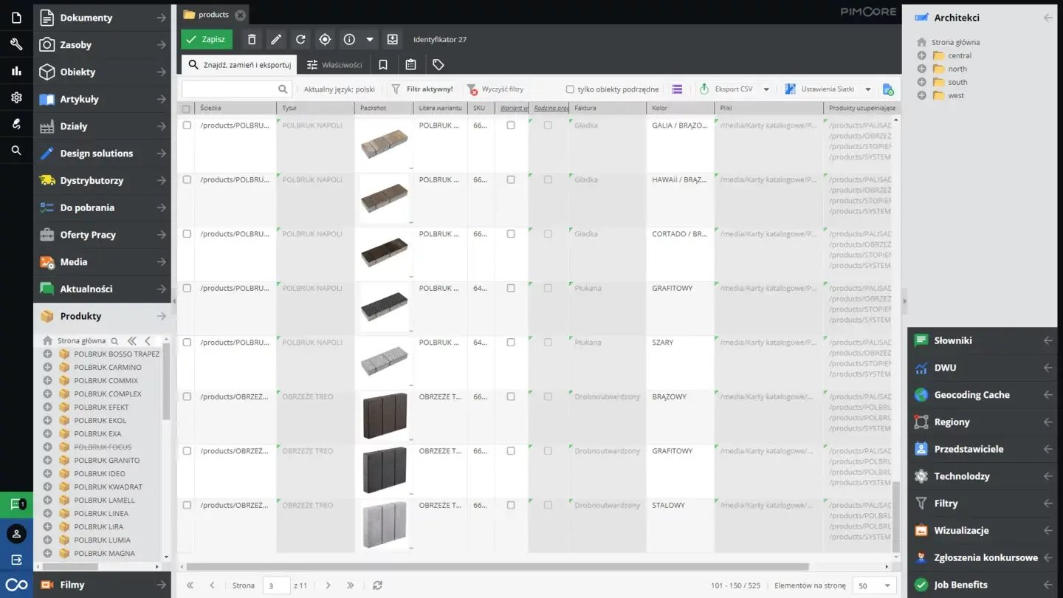The image size is (1063, 598).
Task: Click Wyczyść filtry button
Action: tap(495, 89)
